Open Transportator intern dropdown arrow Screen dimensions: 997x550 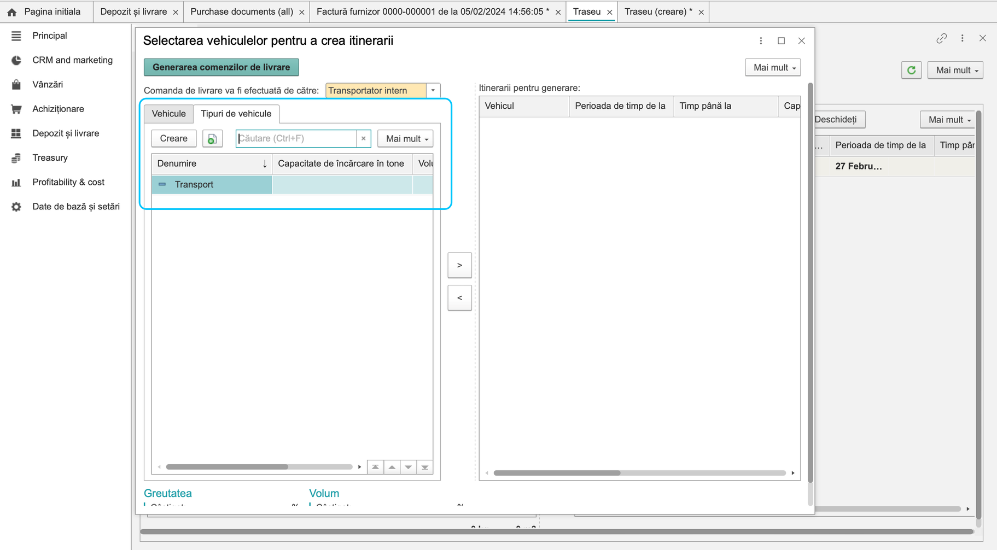(433, 91)
